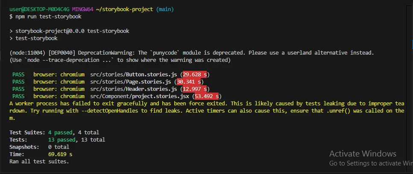Click the 'src/stories/Page.stories.js' file path
413x174 pixels.
131,82
